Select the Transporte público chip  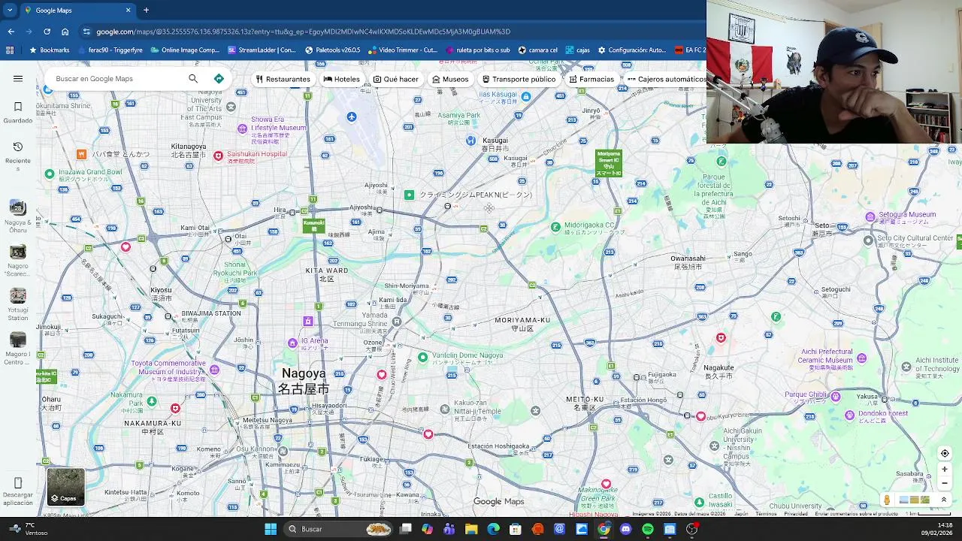(x=519, y=79)
